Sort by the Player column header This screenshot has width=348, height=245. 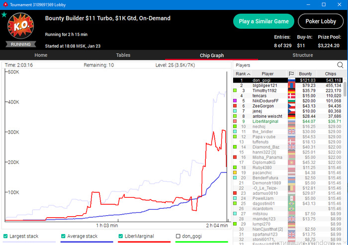(267, 74)
